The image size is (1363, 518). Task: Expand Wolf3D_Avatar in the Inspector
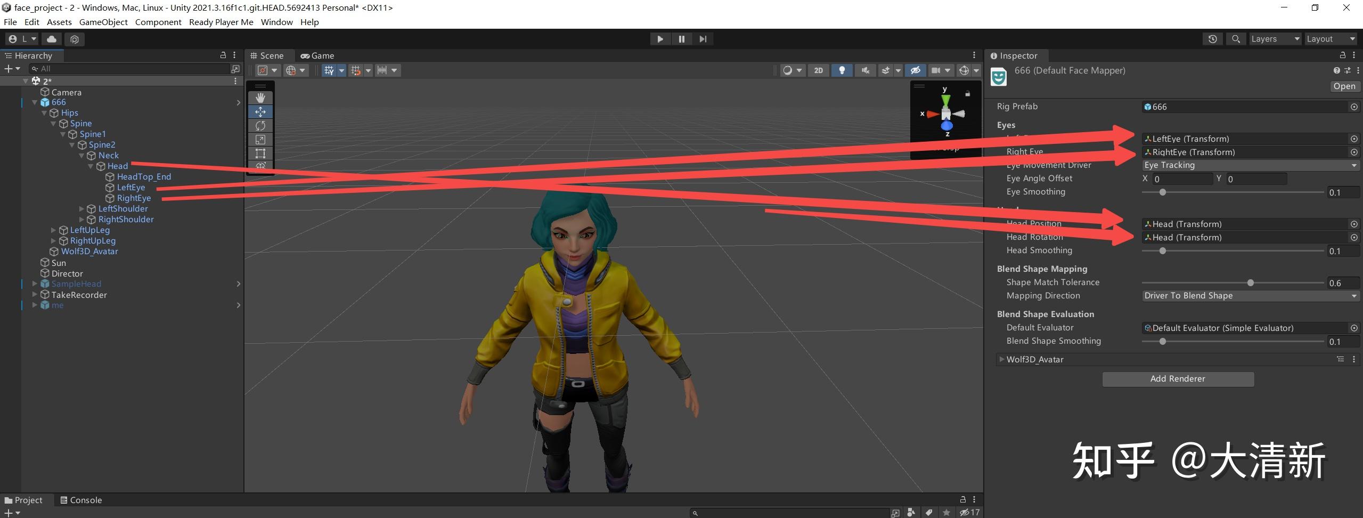pos(1002,359)
